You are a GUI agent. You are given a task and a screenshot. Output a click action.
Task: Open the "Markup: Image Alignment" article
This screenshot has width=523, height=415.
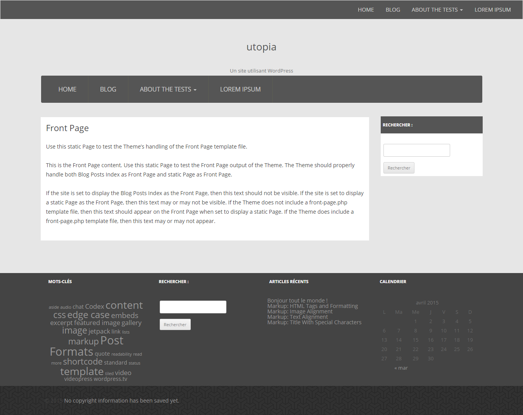[x=300, y=311]
